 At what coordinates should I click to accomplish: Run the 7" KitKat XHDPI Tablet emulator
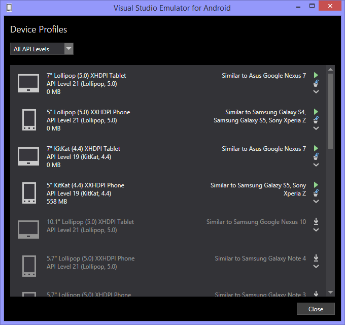click(x=316, y=148)
